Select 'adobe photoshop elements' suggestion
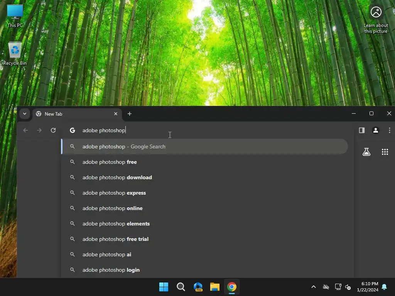This screenshot has height=296, width=395. coord(204,224)
